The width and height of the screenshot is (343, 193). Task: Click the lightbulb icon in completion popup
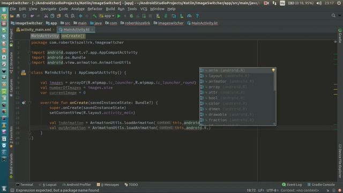pyautogui.click(x=273, y=70)
